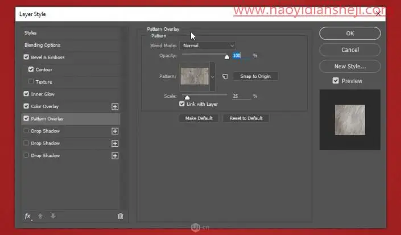This screenshot has width=401, height=235.
Task: Click the Reset to Default button
Action: (246, 118)
